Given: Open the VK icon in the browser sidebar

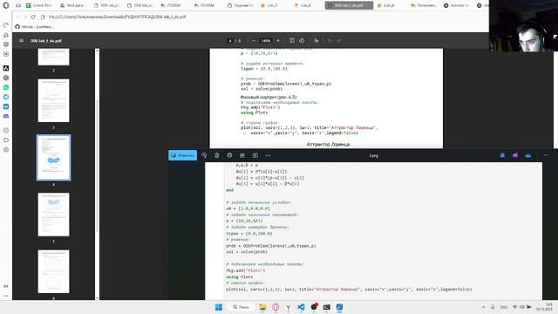Looking at the screenshot, I should click(6, 106).
